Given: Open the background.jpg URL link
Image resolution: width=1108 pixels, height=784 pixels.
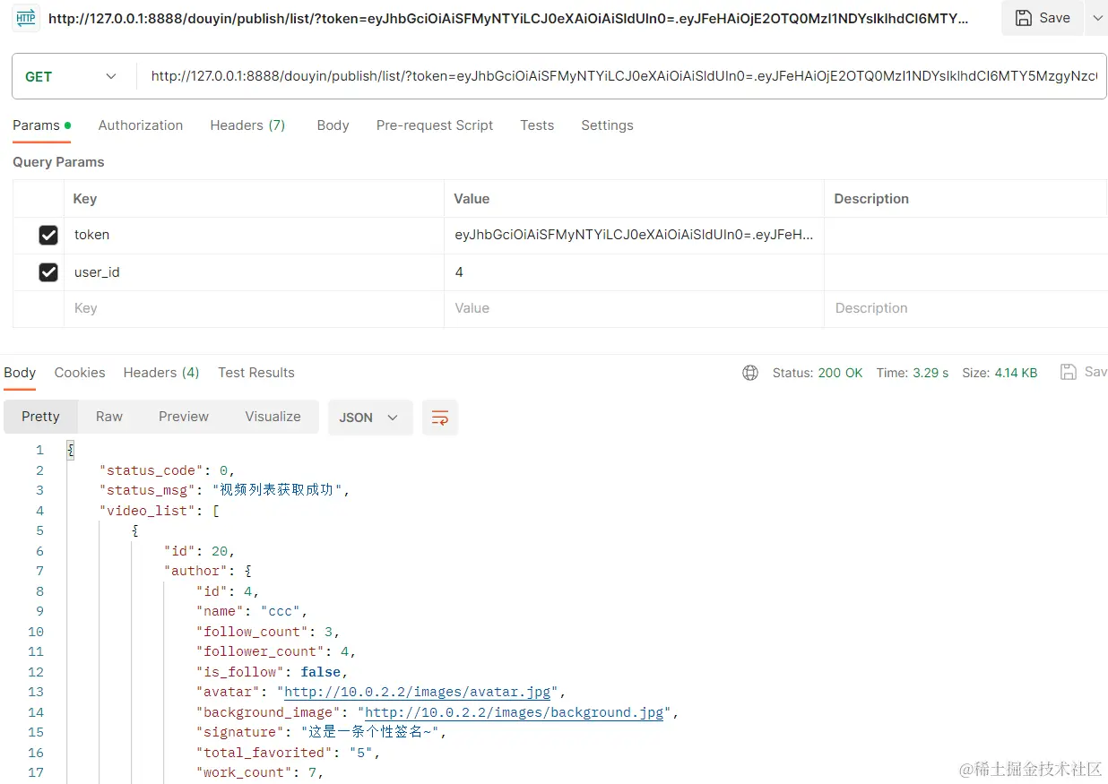Looking at the screenshot, I should click(x=515, y=712).
